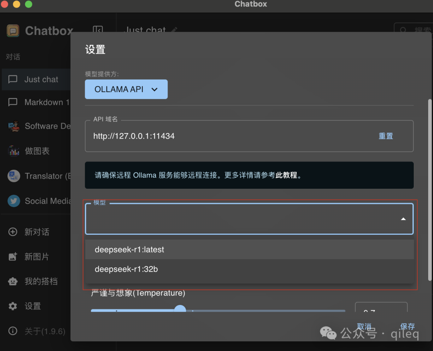Click the Temperature slider handle

coord(180,309)
